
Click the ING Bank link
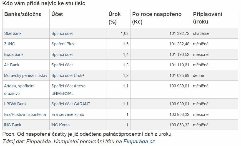[x=12, y=125]
